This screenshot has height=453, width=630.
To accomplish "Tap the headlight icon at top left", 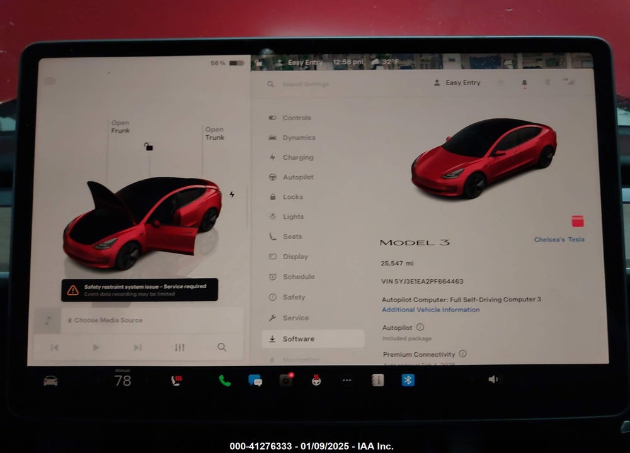I will point(50,81).
